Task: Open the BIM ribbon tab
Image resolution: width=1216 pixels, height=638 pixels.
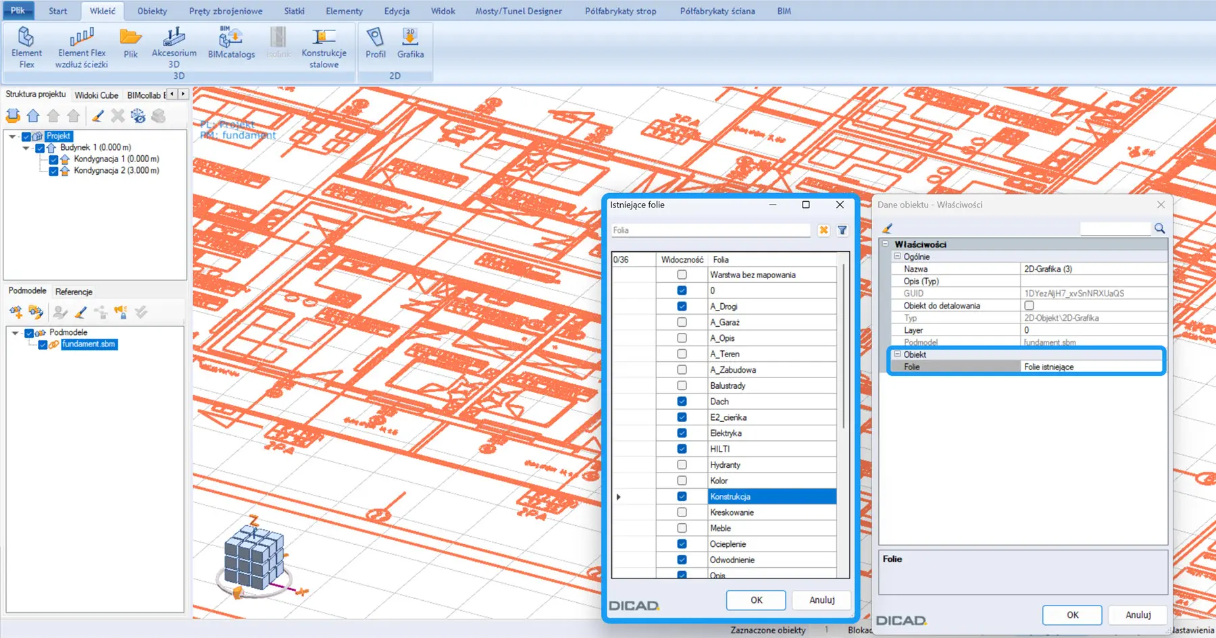Action: tap(784, 11)
